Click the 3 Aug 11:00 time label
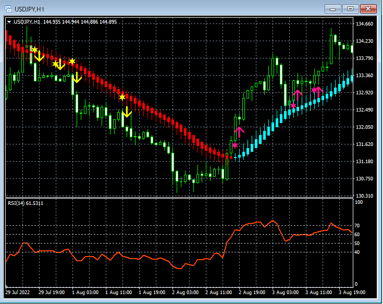 tap(319, 293)
